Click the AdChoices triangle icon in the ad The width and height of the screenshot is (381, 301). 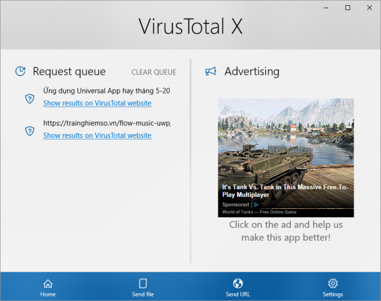256,205
